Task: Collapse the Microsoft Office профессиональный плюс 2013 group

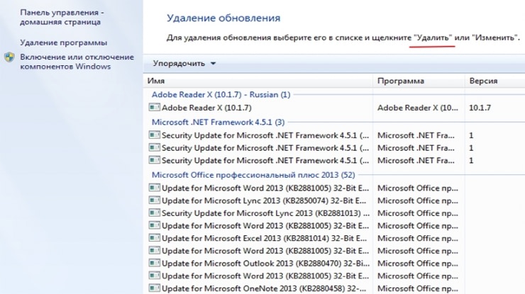Action: click(x=253, y=175)
